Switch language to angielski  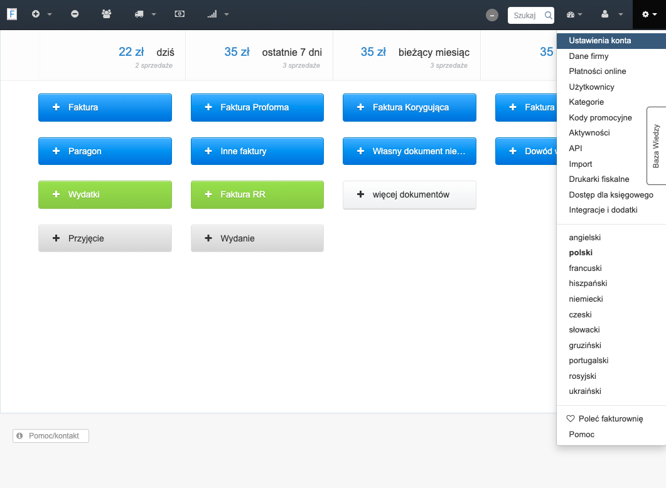tap(611, 238)
